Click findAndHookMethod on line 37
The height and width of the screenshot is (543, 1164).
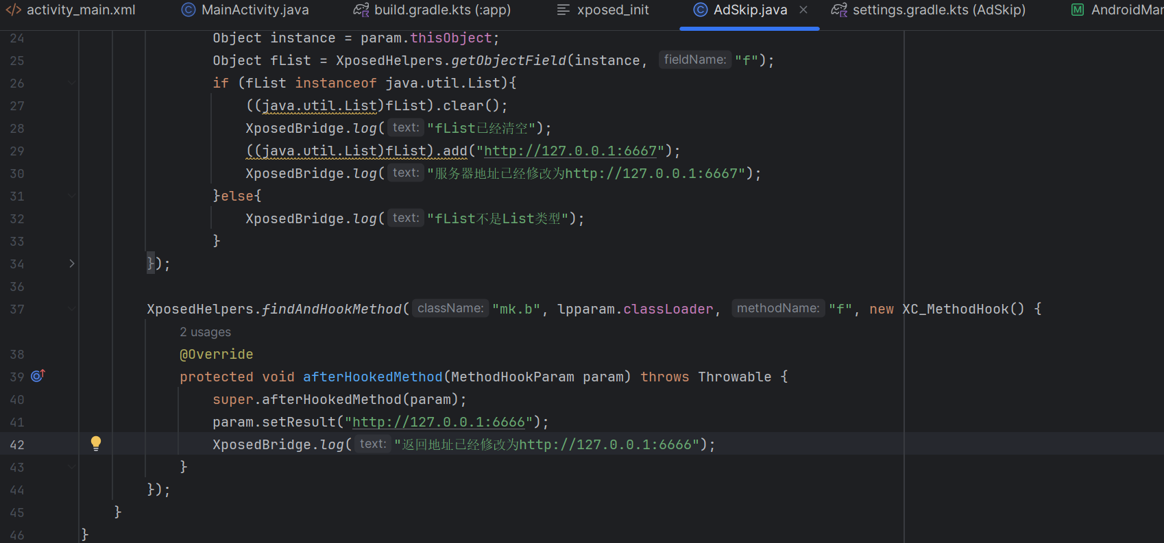(332, 309)
